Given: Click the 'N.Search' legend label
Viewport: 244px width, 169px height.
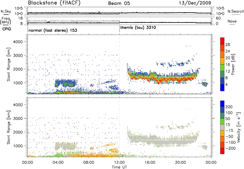Looking at the screenshot, I should click(x=235, y=11).
